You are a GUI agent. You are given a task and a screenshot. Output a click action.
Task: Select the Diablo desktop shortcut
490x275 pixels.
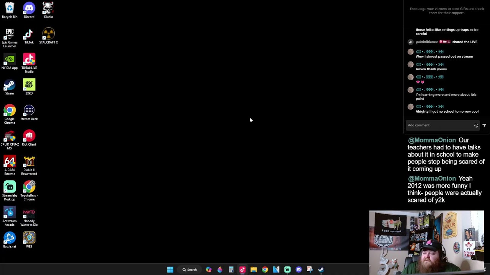click(x=48, y=11)
